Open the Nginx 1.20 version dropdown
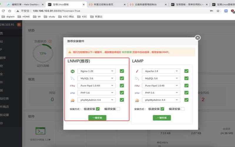235x147 pixels. (96, 71)
